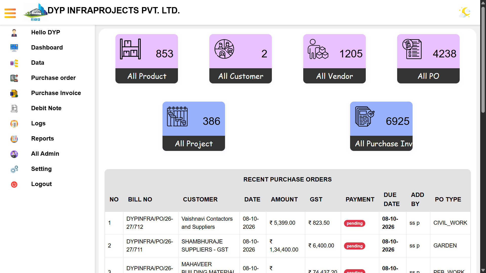Click the Purchase Invoice sidebar icon

click(x=14, y=93)
